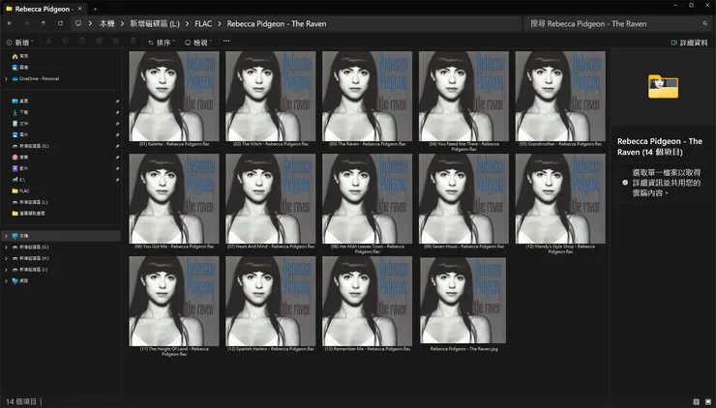Viewport: 716px width, 408px height.
Task: Expand 新增磁碟區 (I:) chevron in tree
Action: (x=6, y=270)
